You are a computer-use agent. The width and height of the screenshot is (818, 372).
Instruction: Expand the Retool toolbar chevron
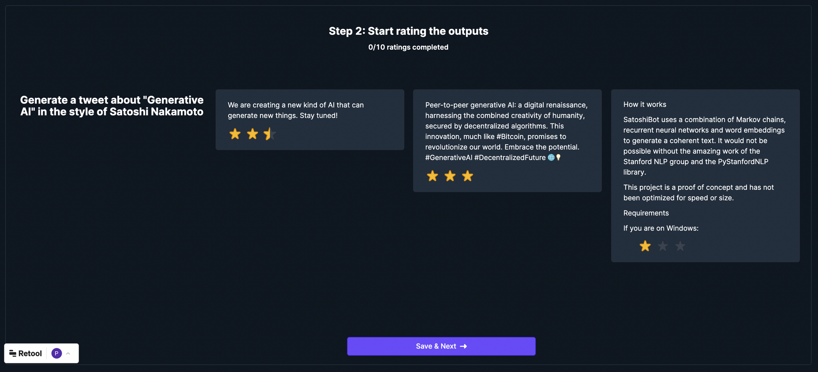pyautogui.click(x=68, y=353)
